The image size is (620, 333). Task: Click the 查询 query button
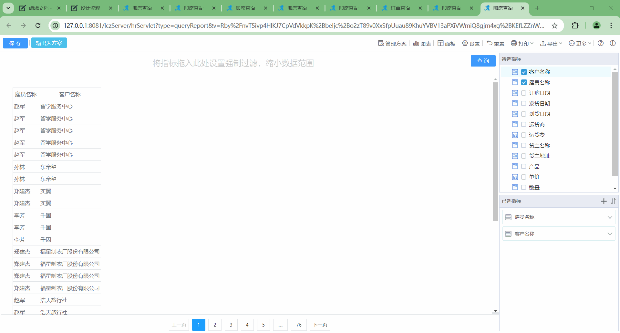click(483, 61)
